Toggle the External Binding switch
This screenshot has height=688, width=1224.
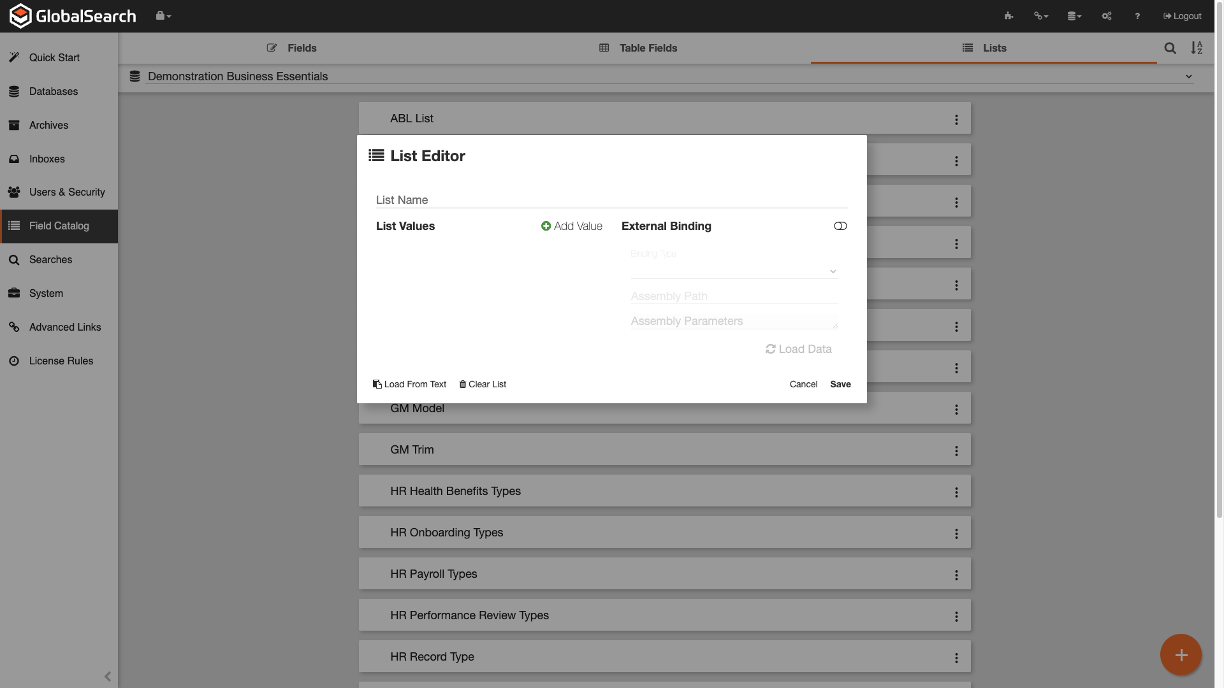click(x=840, y=226)
